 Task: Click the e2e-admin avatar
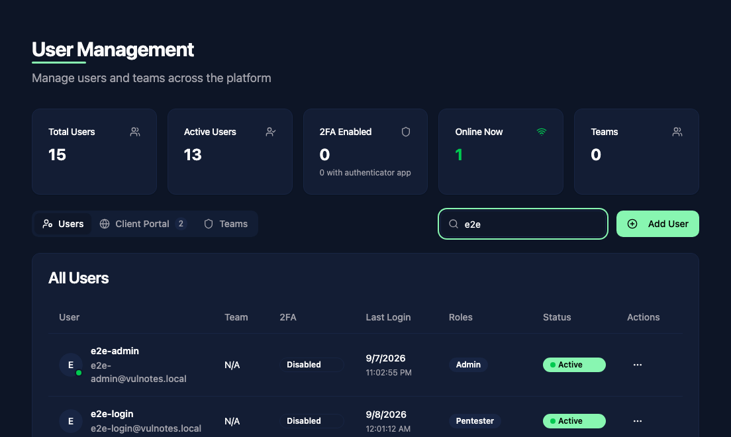click(71, 365)
